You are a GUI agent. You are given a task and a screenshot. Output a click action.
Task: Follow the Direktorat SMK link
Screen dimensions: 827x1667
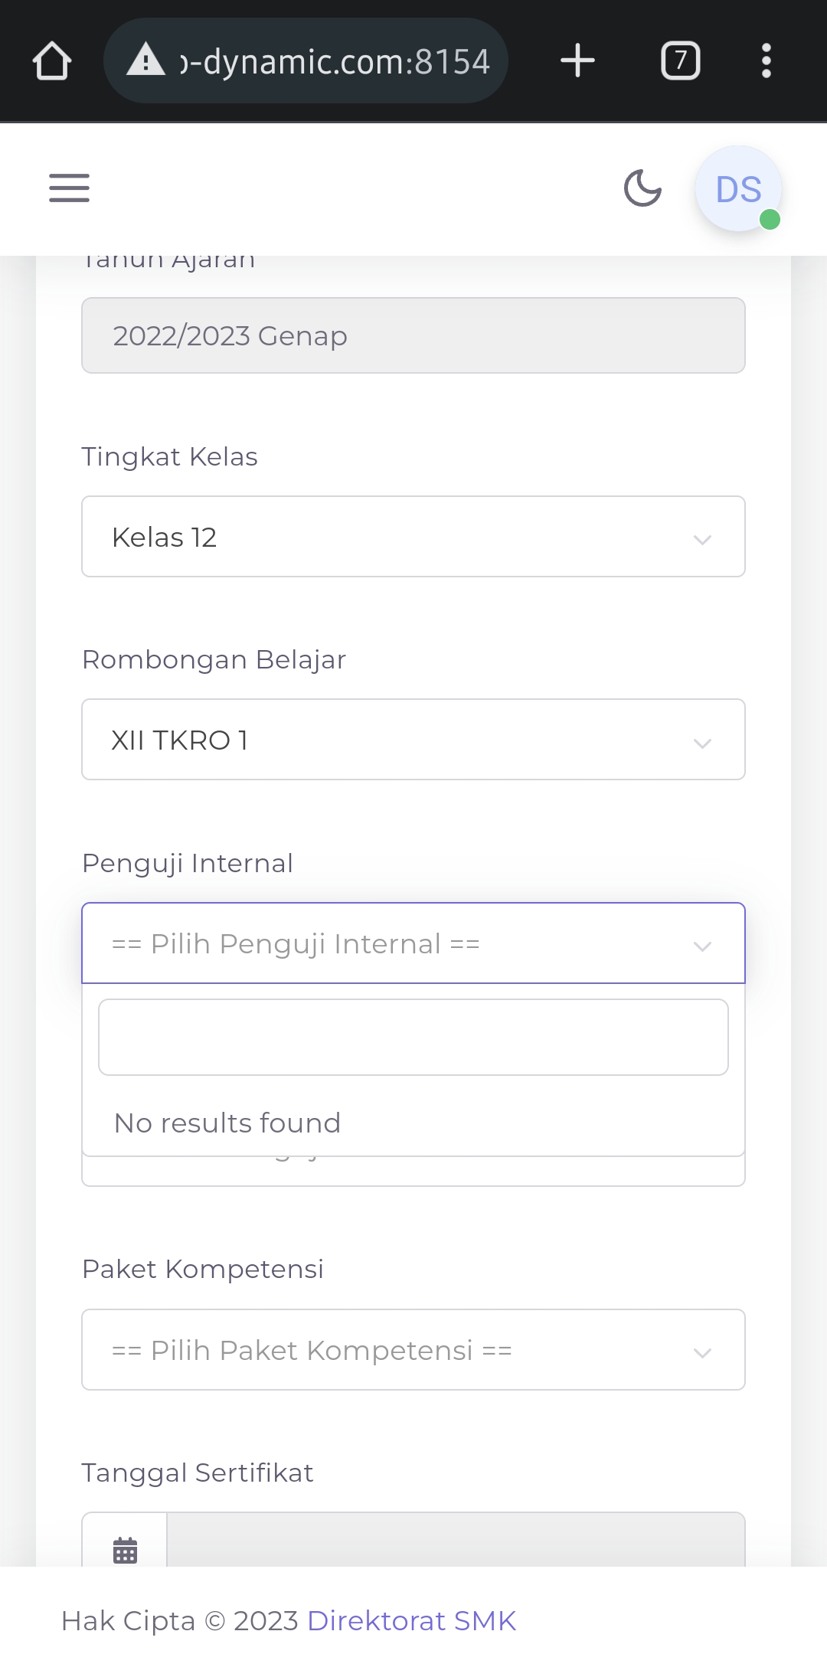(x=411, y=1620)
